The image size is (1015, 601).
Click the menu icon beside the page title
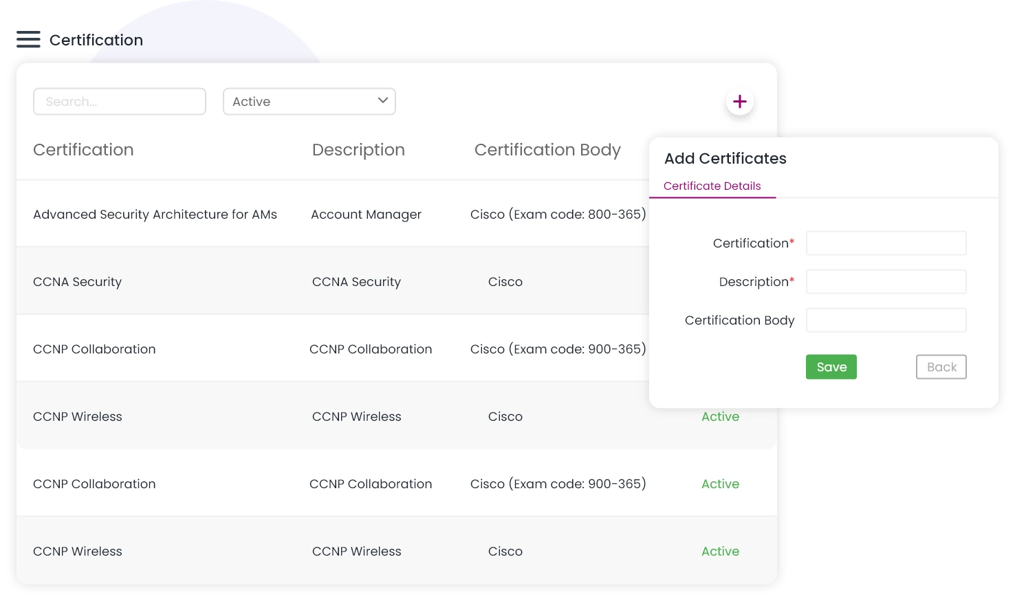pyautogui.click(x=30, y=39)
